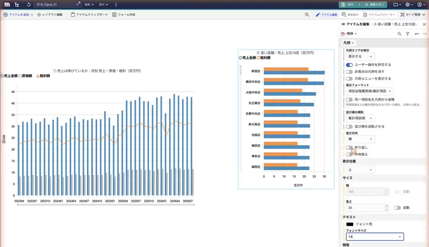Enable 折り返し toggle
Viewport: 429px width, 247px height.
[349, 148]
